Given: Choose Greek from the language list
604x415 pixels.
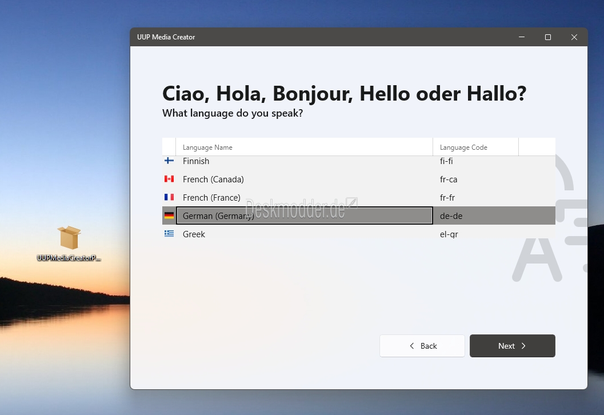Looking at the screenshot, I should [194, 234].
